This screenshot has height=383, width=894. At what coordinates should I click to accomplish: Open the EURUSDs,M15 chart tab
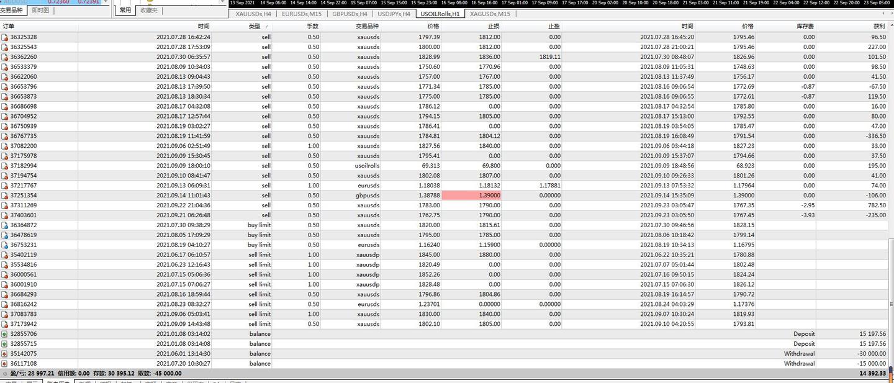[302, 14]
